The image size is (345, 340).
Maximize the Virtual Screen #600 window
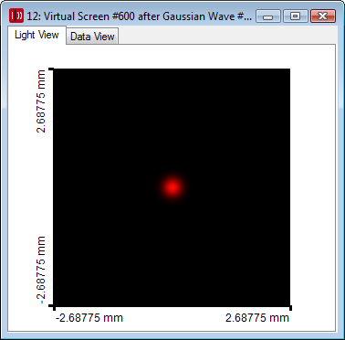click(295, 16)
